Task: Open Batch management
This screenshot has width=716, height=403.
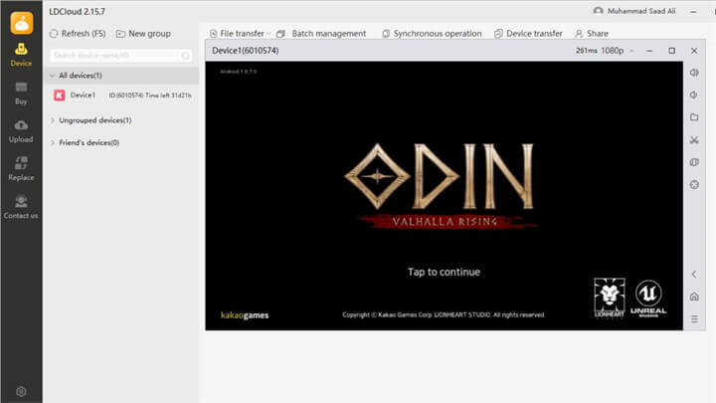Action: click(321, 33)
